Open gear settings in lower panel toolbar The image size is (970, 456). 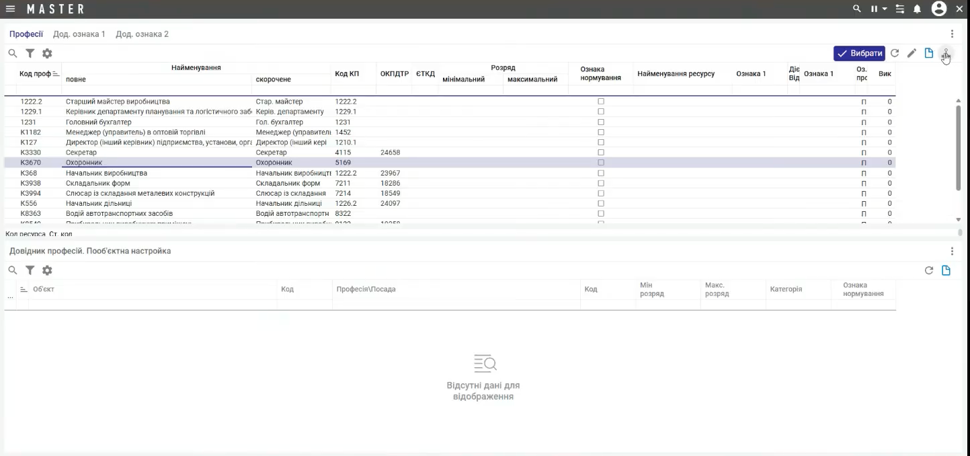[47, 270]
